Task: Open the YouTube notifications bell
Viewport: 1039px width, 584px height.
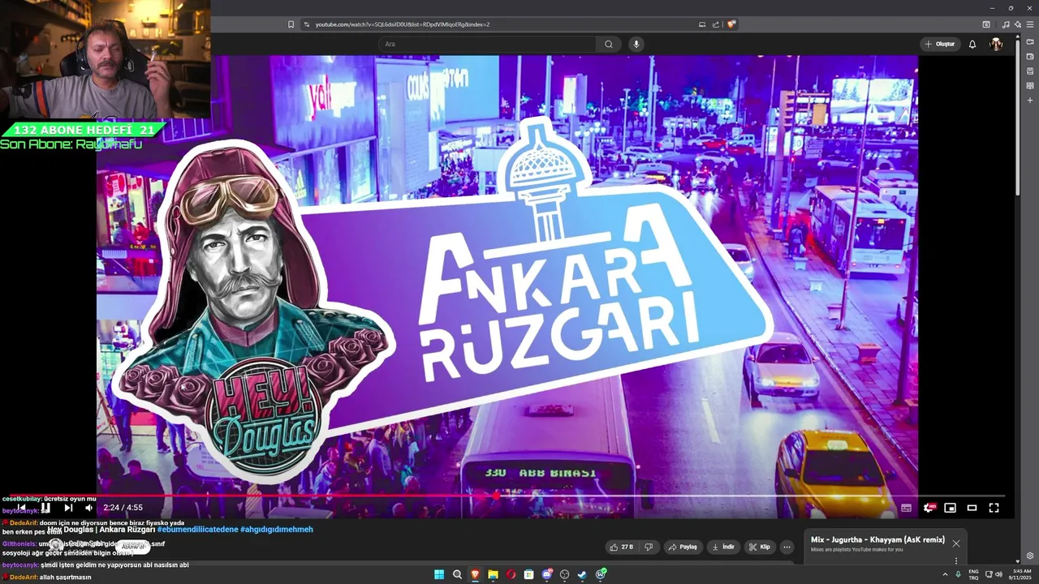Action: (972, 44)
